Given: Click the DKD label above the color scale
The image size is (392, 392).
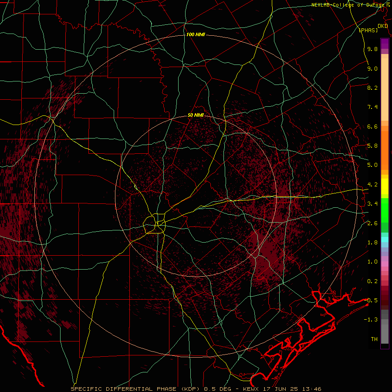Looking at the screenshot, I should pos(382,26).
